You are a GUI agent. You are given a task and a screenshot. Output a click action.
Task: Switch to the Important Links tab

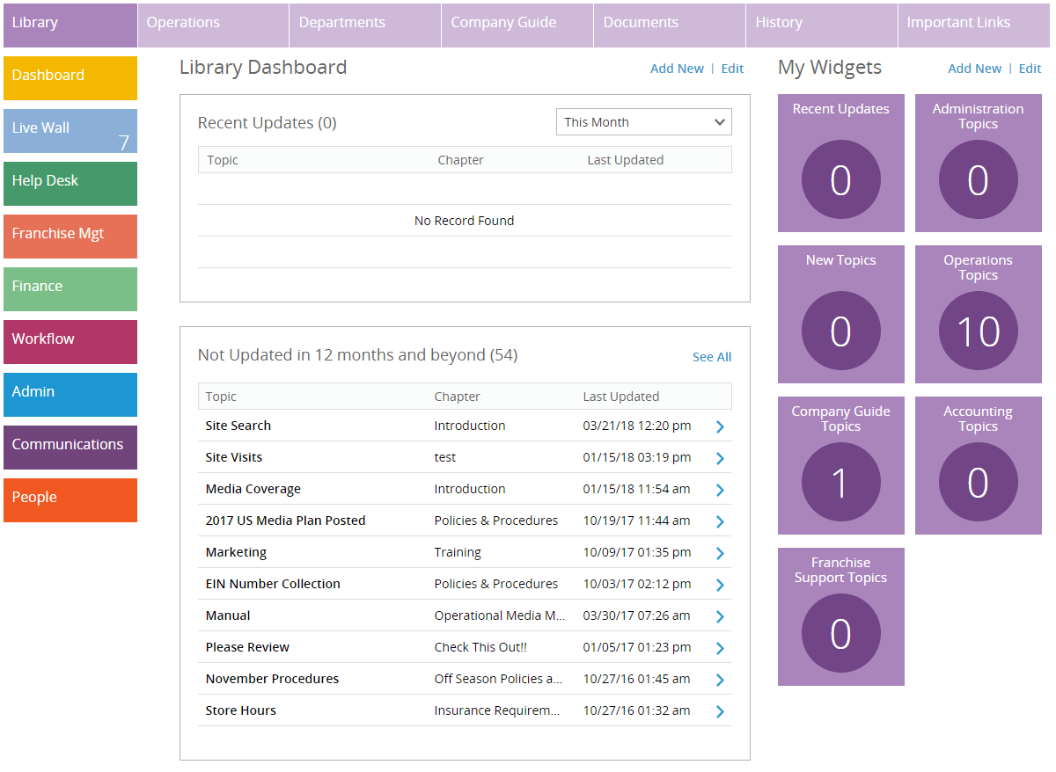(x=974, y=25)
